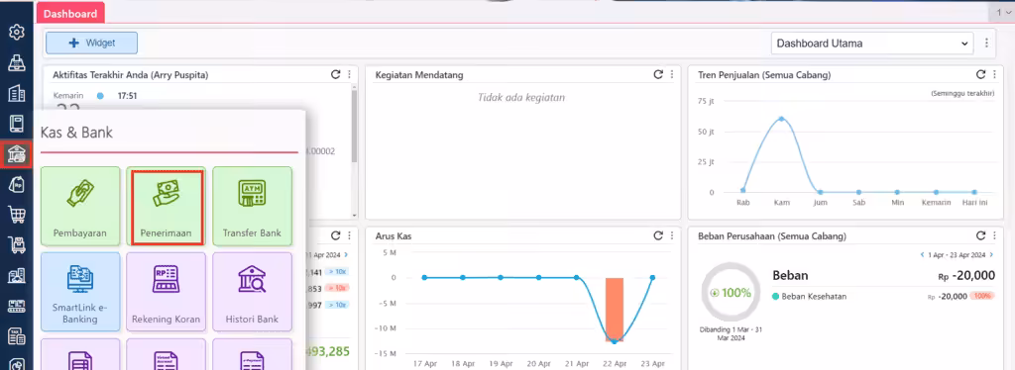
Task: Refresh the Tren Penjualan widget
Action: (980, 75)
